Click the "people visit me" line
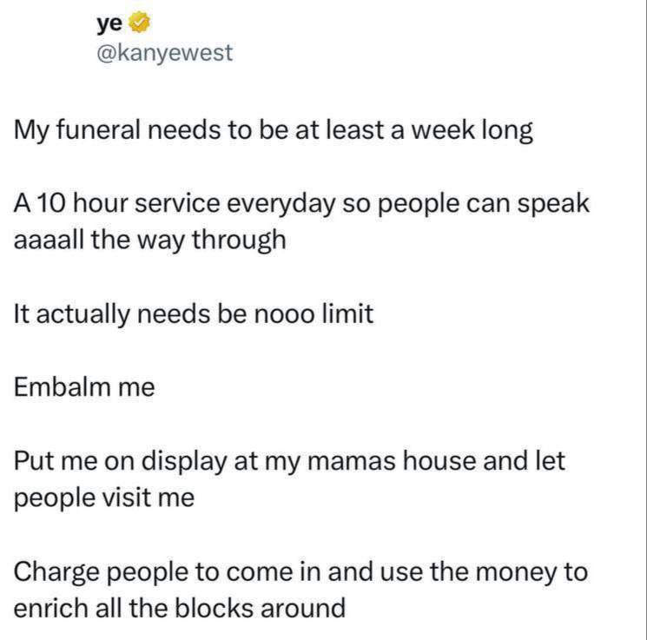Viewport: 647px width, 640px height. pyautogui.click(x=104, y=497)
